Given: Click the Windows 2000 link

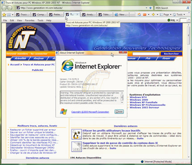Looking at the screenshot, I should [139, 100].
